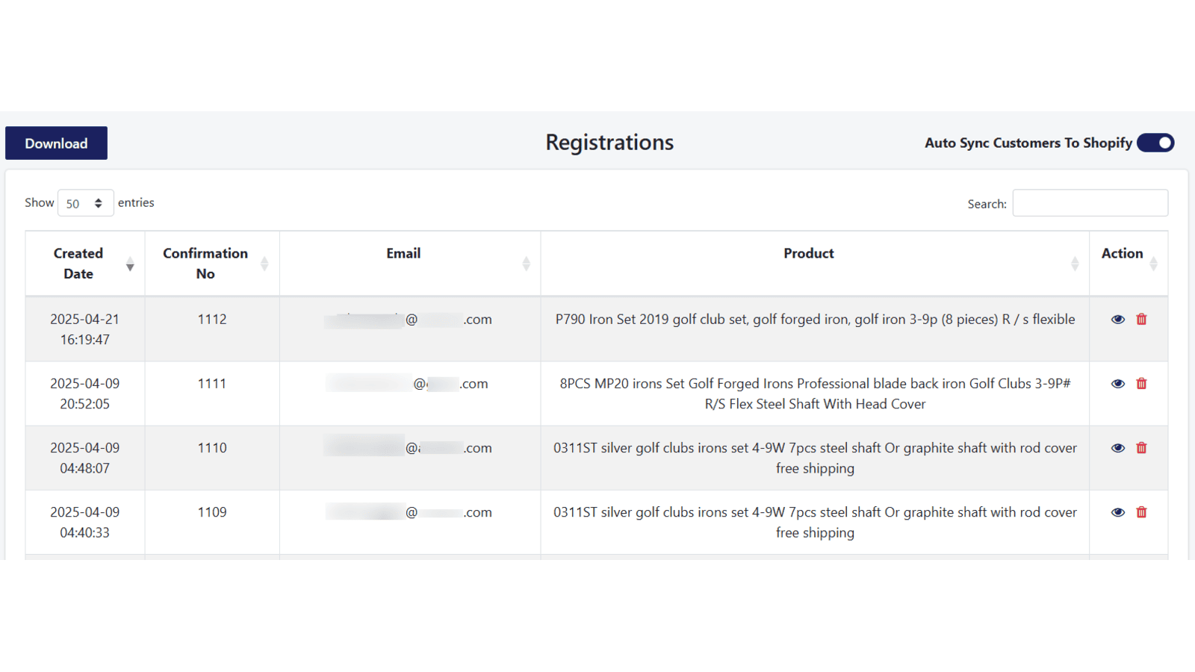Screen dimensions: 1195x672
Task: Open the Show entries dropdown
Action: [85, 203]
